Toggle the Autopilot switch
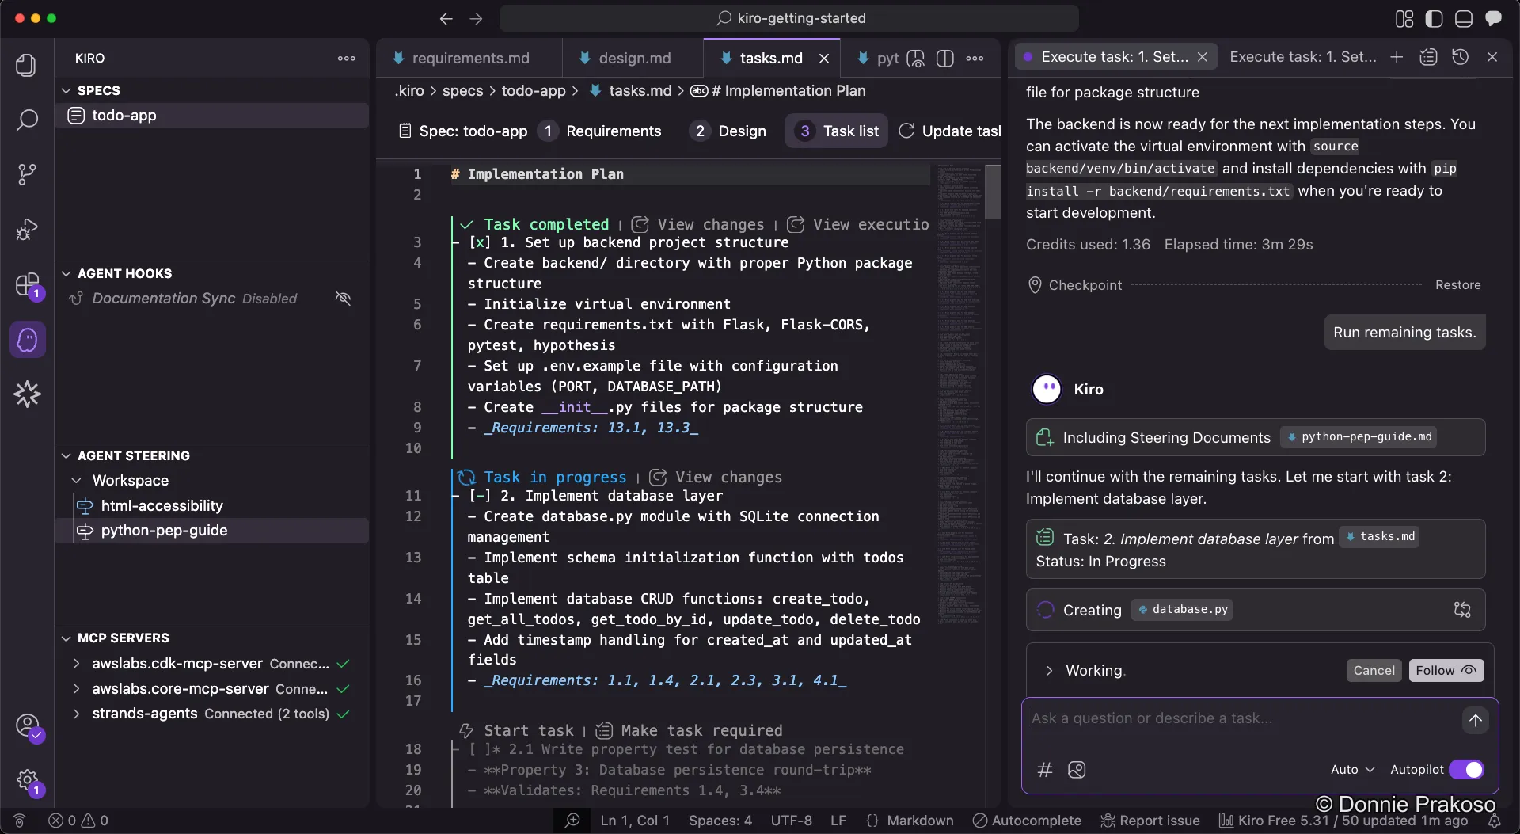This screenshot has height=834, width=1520. pos(1466,770)
